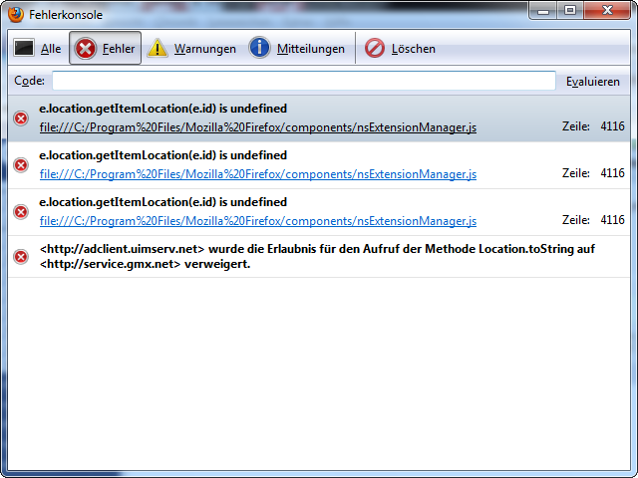Open nsExtensionManager.js link in third error row

point(258,221)
